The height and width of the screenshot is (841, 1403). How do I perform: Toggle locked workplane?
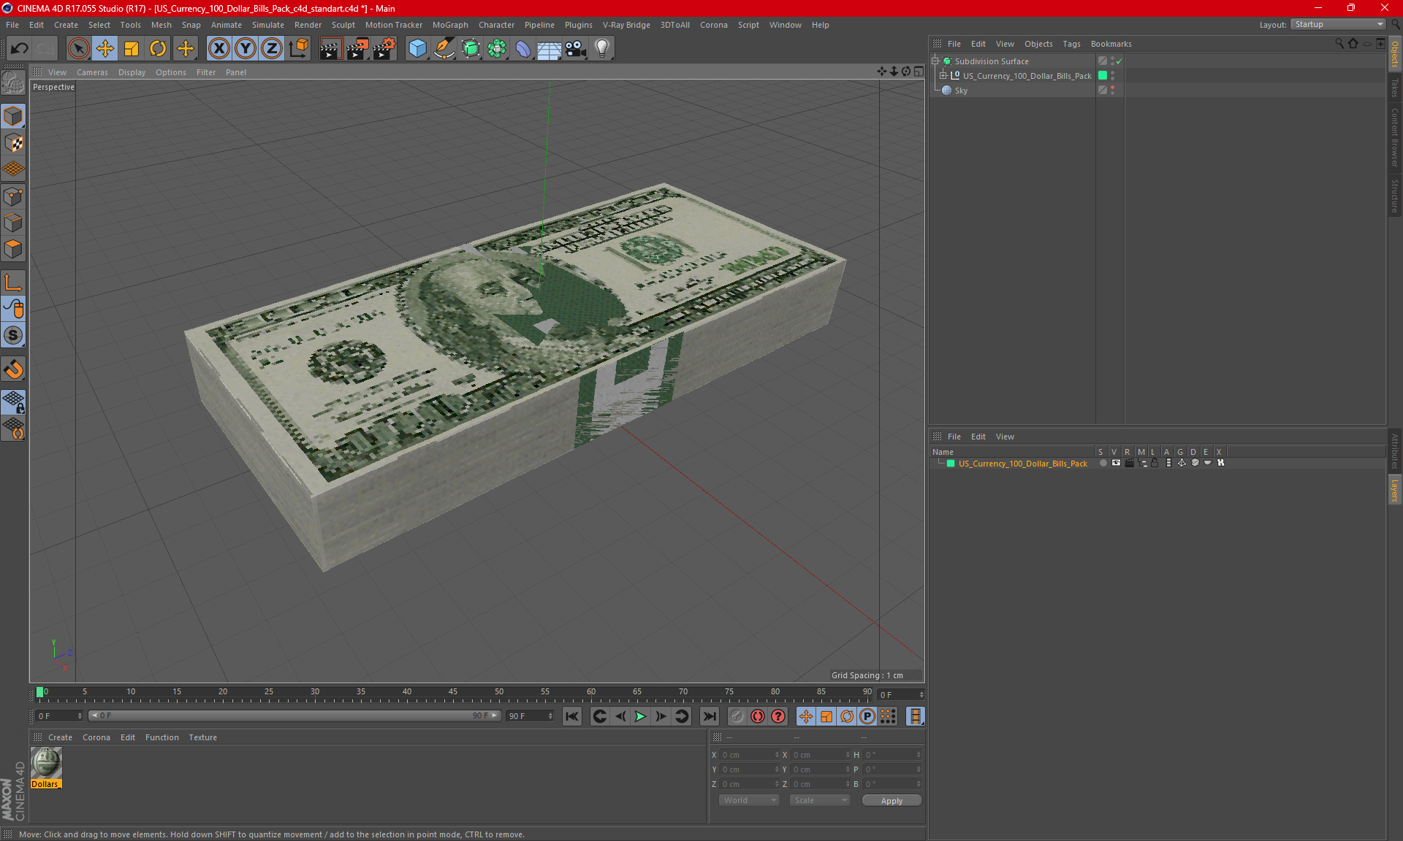(x=13, y=402)
